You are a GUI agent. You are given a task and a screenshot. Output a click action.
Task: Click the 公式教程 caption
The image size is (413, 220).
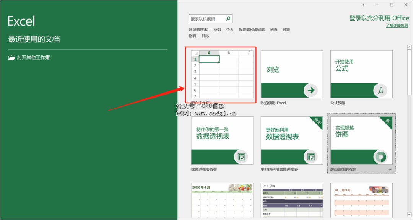(338, 103)
